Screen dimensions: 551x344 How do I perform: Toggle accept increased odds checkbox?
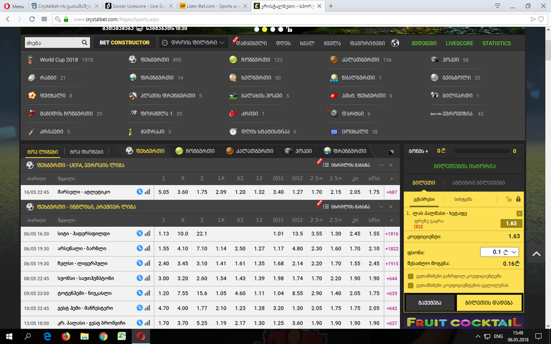click(x=411, y=276)
